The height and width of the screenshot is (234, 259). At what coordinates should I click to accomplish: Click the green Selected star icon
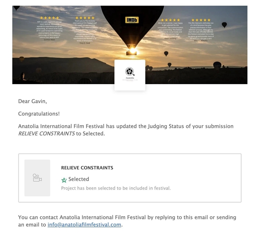[64, 180]
